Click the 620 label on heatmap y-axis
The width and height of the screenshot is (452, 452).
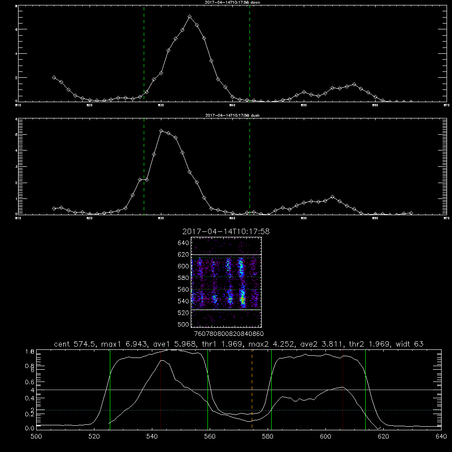(183, 254)
